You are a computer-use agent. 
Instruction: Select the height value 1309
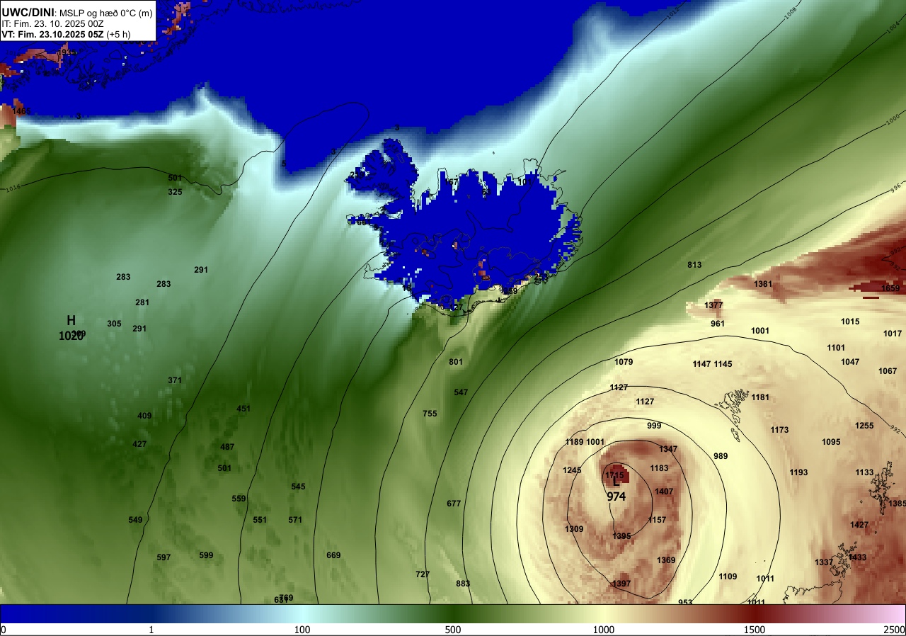tap(574, 529)
